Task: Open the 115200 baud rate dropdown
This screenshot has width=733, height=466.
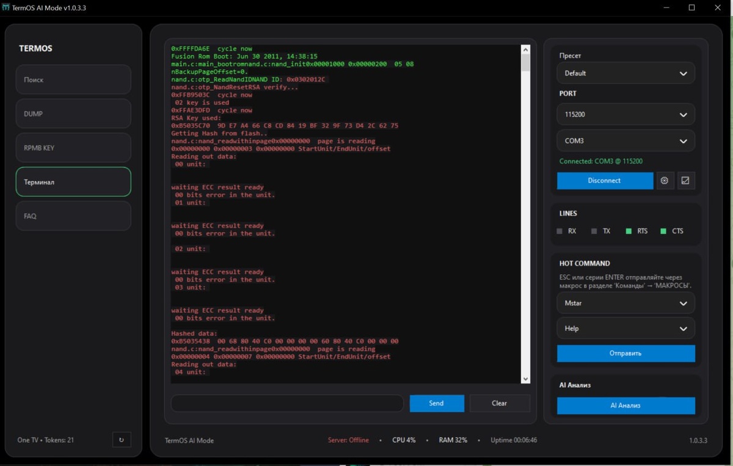Action: [x=625, y=114]
